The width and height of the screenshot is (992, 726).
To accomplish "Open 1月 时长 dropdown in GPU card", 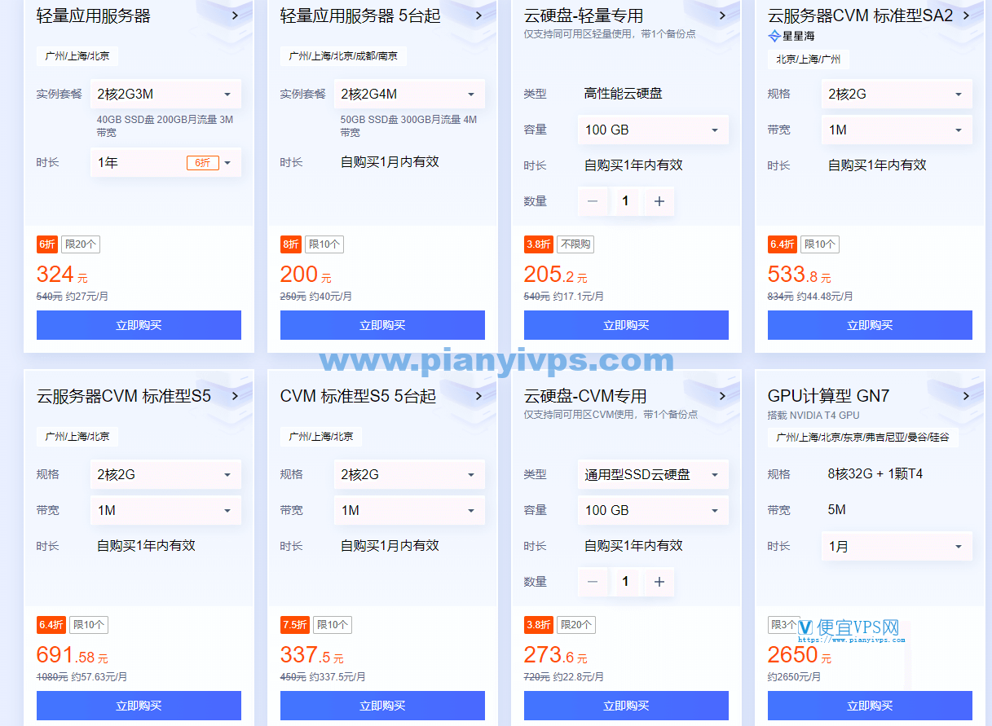I will click(897, 546).
